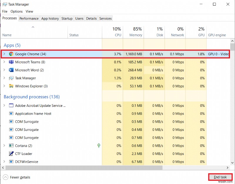
Task: Switch to the Performance tab
Action: click(x=29, y=18)
